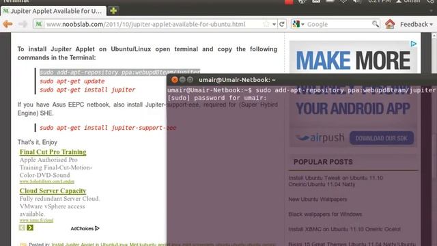Click the browser back arrow button

click(x=8, y=25)
